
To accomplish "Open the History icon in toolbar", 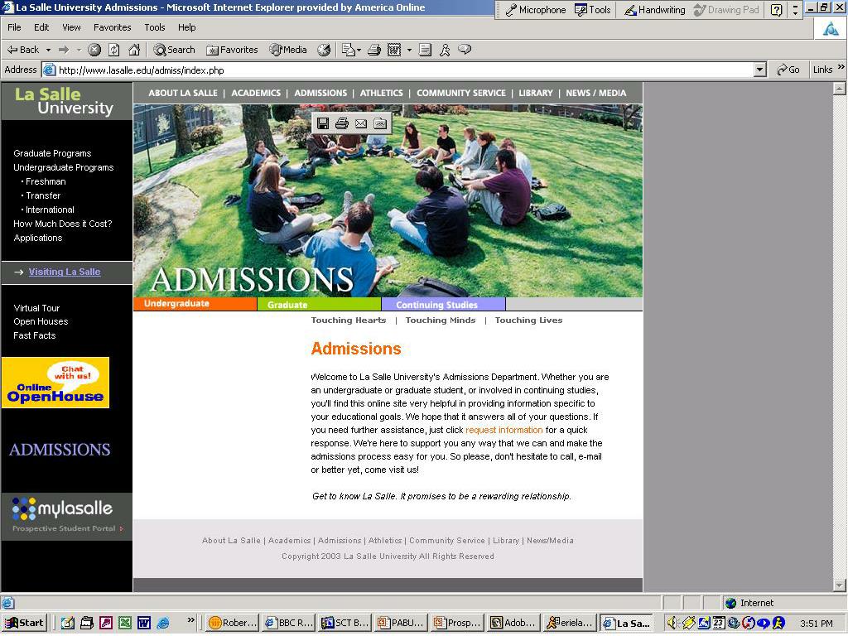I will [x=324, y=50].
